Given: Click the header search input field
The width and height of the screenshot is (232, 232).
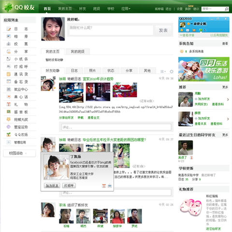Looking at the screenshot, I should tap(213, 9).
